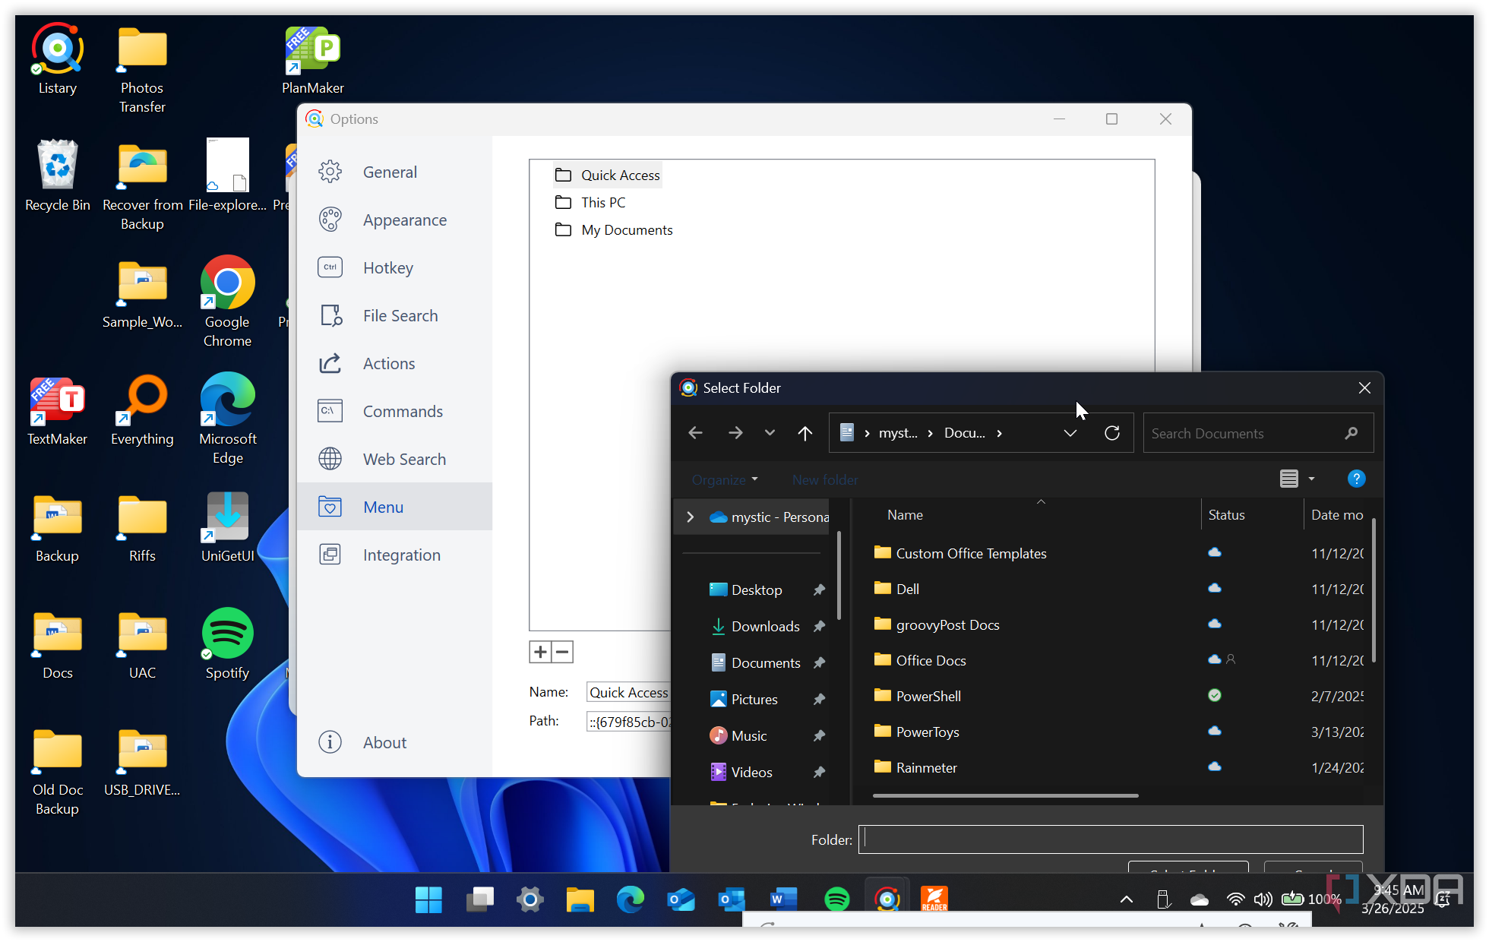
Task: Open Word from the taskbar
Action: pyautogui.click(x=783, y=900)
